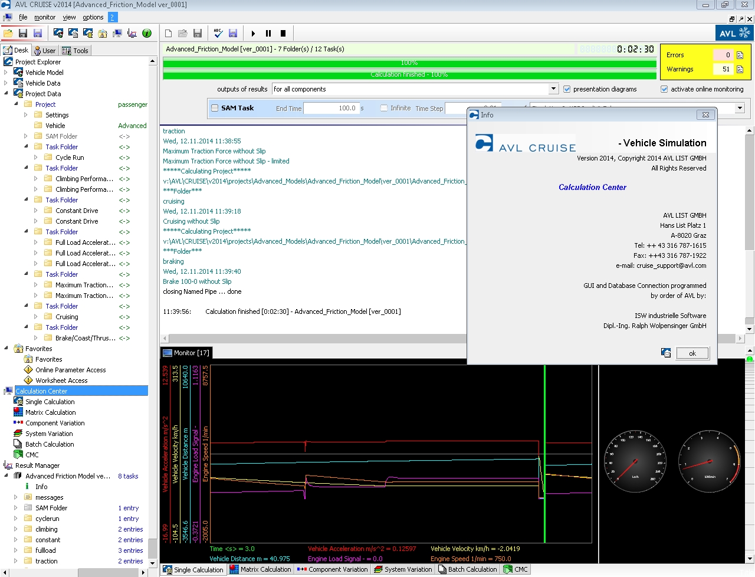Switch to Batch Calculation bottom tab
The image size is (755, 577).
click(467, 569)
